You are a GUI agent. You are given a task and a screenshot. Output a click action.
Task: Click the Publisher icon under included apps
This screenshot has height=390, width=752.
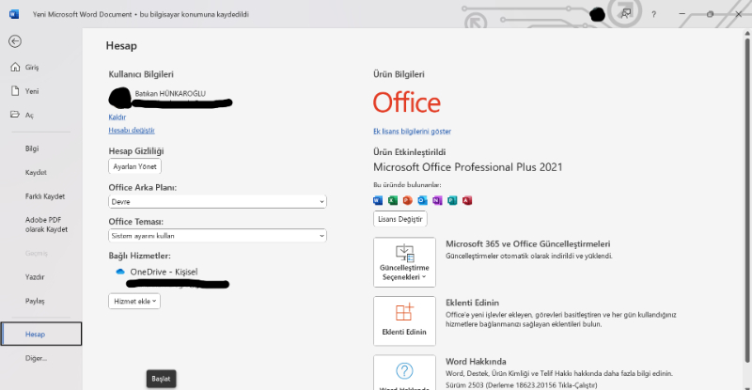point(452,200)
